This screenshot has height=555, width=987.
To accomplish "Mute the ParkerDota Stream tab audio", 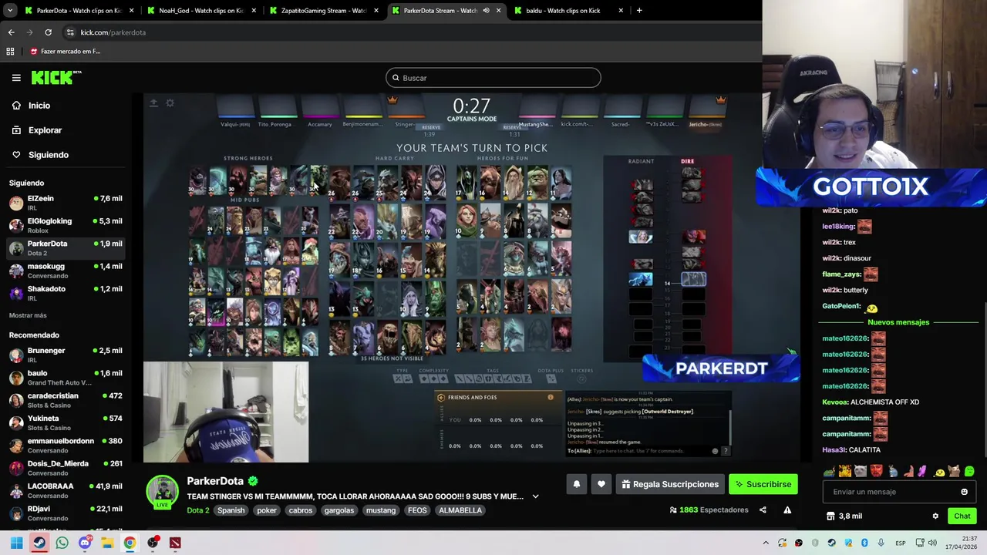I will (486, 10).
